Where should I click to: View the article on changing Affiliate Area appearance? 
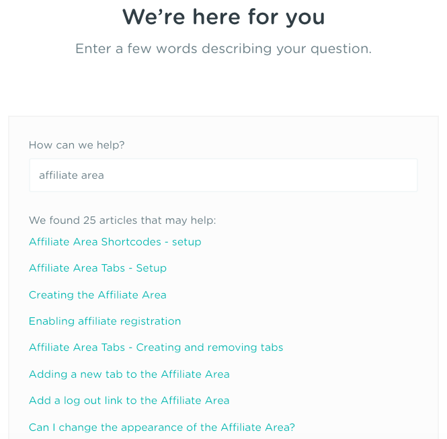point(162,428)
